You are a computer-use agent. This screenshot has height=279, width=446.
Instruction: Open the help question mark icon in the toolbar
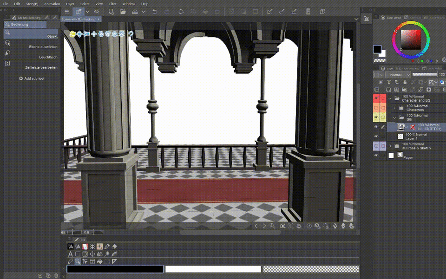pos(322,12)
